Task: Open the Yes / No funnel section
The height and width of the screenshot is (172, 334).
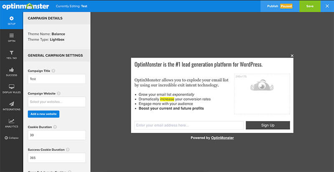Action: [x=12, y=55]
